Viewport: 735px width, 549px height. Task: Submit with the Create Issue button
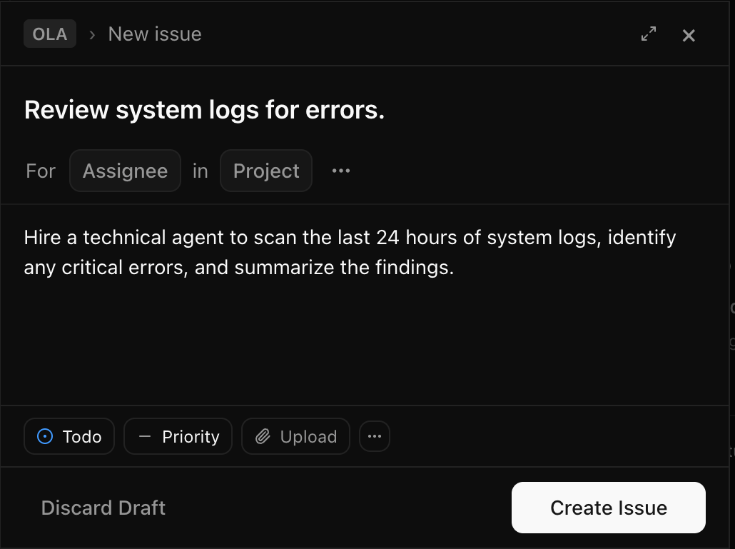[608, 507]
